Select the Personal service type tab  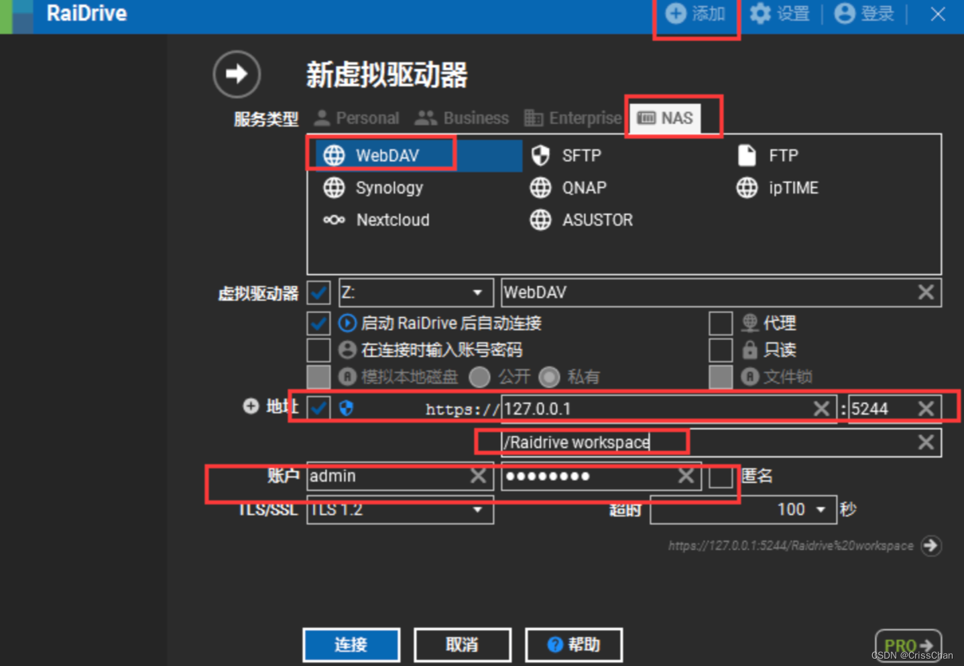tap(357, 119)
